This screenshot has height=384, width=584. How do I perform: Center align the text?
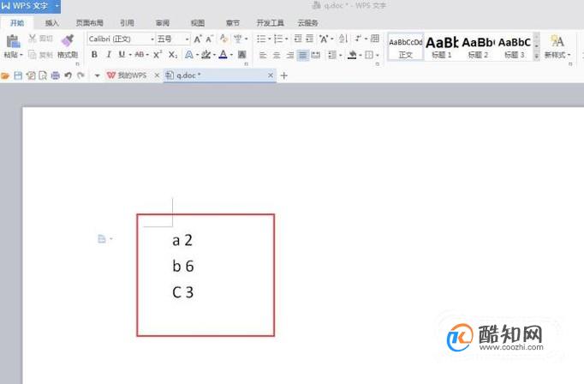(277, 55)
